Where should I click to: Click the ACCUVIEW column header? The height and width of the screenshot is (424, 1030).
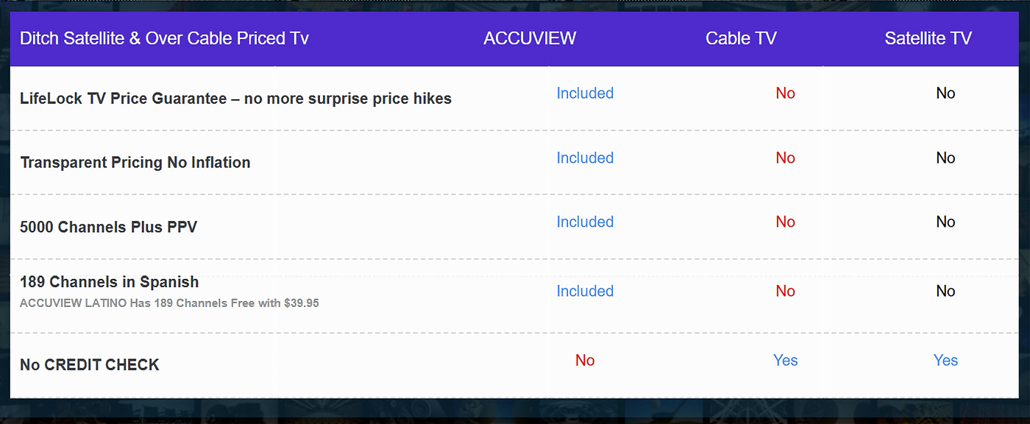click(x=530, y=38)
